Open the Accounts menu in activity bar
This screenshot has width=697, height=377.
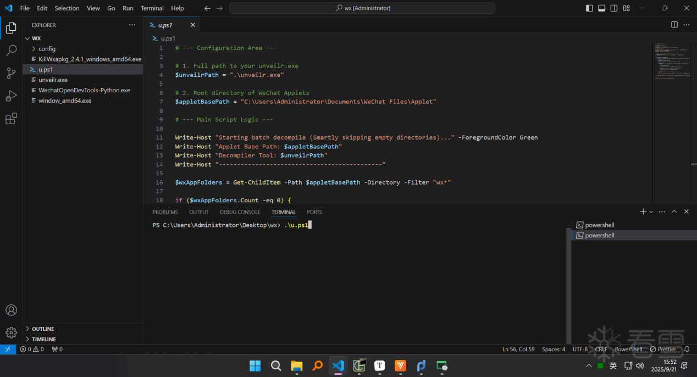[11, 310]
